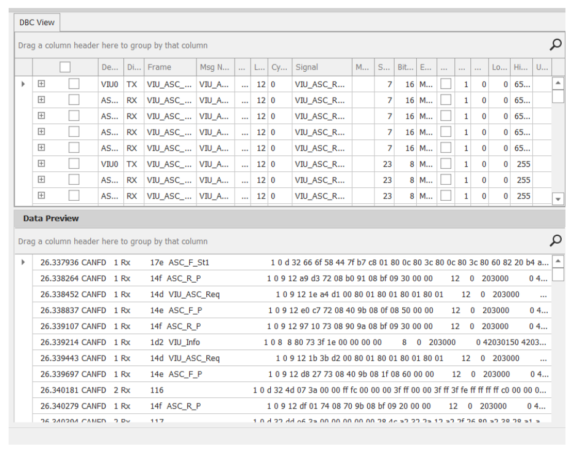
Task: Click the Cy... column header
Action: [x=280, y=67]
